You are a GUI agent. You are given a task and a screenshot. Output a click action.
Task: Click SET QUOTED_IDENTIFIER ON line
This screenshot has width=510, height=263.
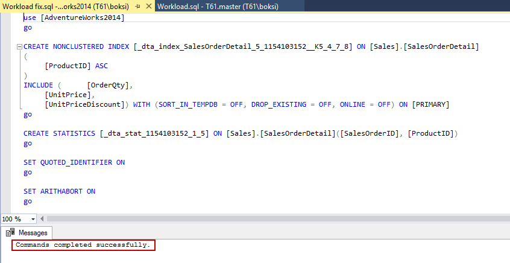click(x=74, y=162)
